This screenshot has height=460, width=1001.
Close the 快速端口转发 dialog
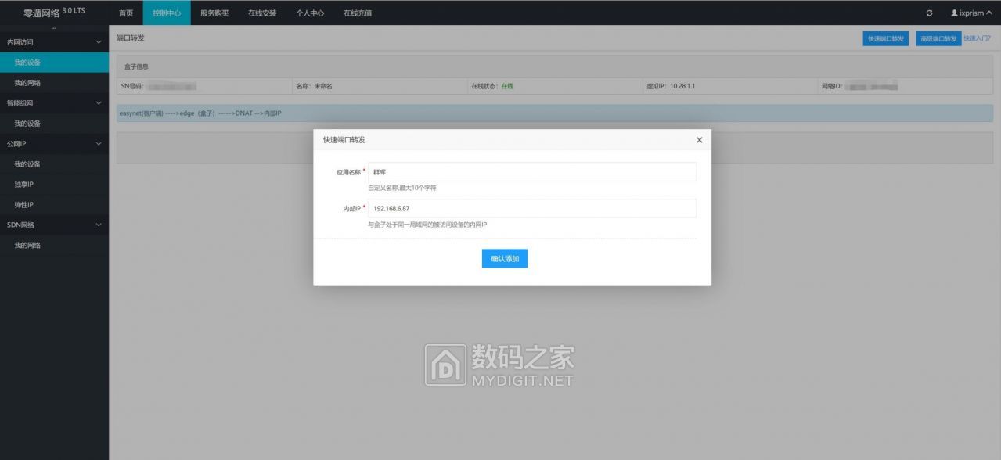[699, 140]
